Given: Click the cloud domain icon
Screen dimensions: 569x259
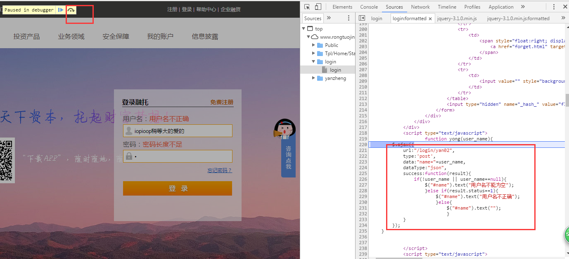Looking at the screenshot, I should (x=315, y=37).
